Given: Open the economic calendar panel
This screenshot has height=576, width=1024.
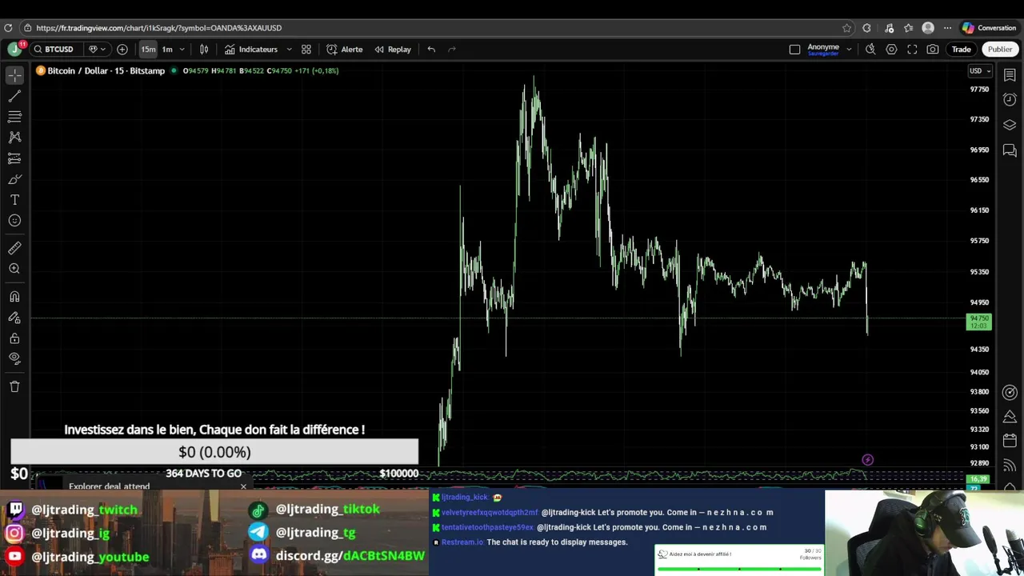Looking at the screenshot, I should point(1010,441).
